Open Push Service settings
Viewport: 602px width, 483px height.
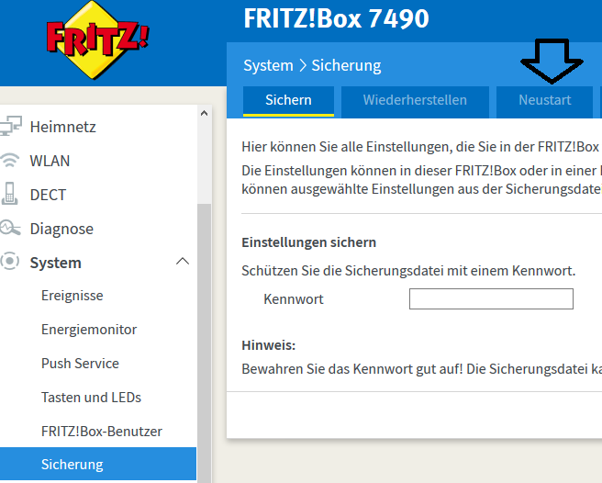click(x=80, y=363)
